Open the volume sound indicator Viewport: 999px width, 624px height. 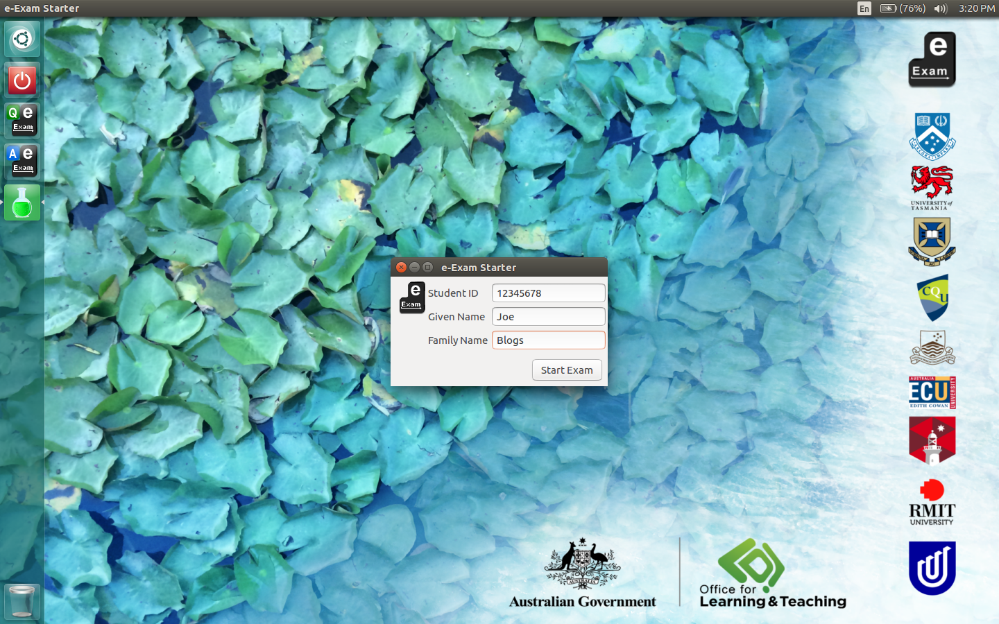(x=940, y=8)
